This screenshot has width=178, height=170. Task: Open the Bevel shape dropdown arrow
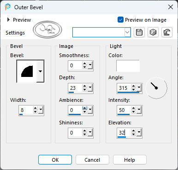tap(40, 71)
